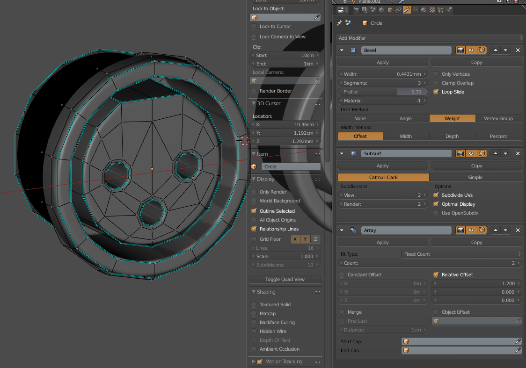Collapse the Subsurf modifier panel
Screen dimensions: 526x368
coord(342,153)
